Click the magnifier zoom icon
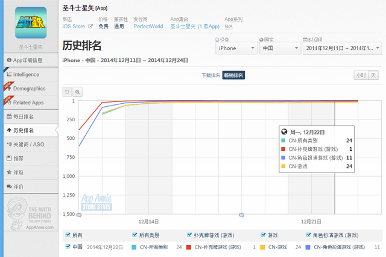 point(78,92)
